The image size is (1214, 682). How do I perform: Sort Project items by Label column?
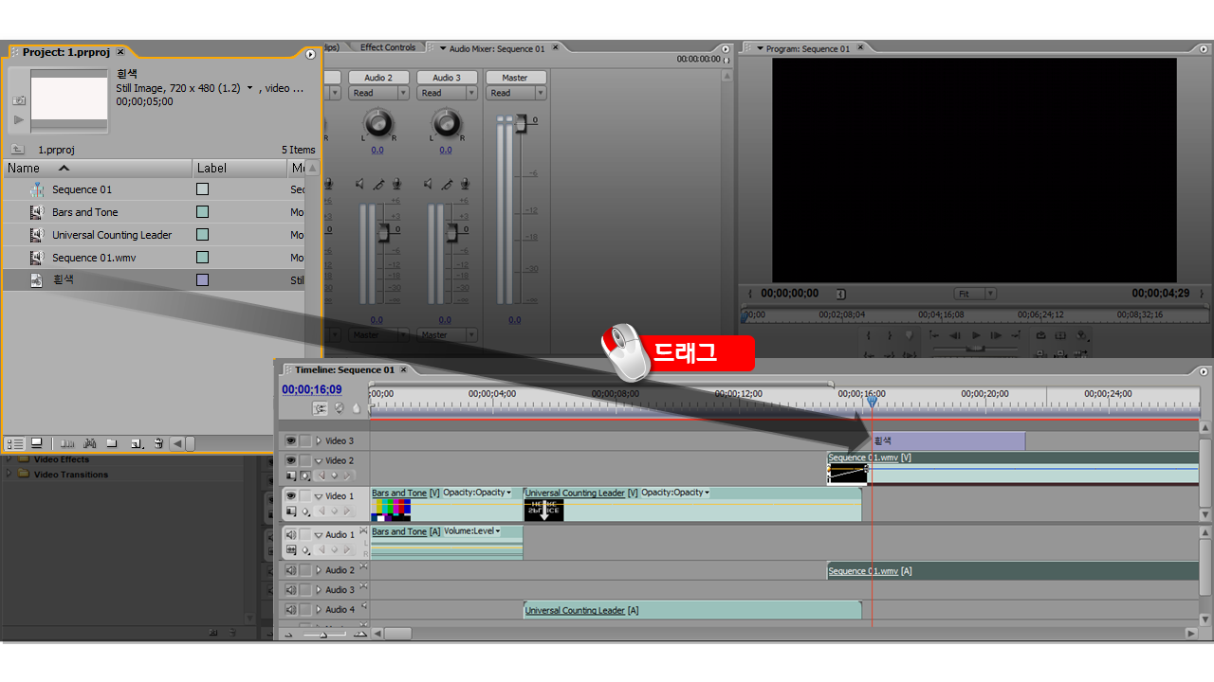point(240,168)
